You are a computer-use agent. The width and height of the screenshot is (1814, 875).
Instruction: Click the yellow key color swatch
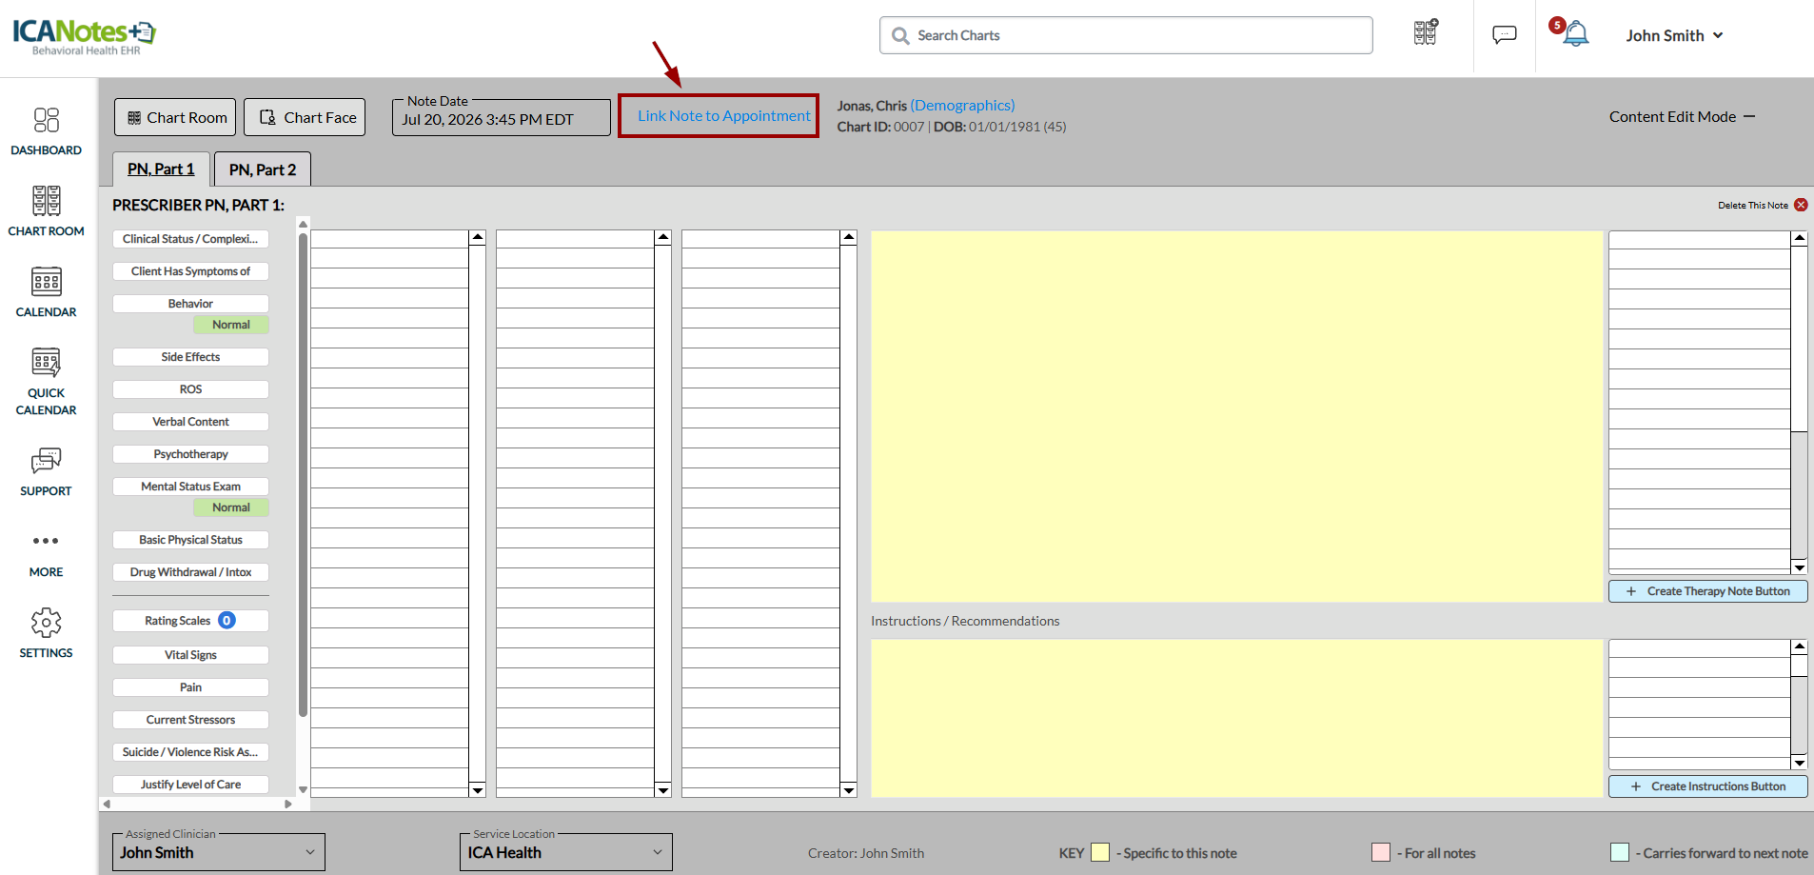1100,852
